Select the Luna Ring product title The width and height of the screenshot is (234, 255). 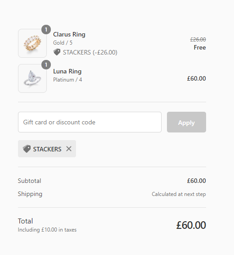tap(67, 71)
